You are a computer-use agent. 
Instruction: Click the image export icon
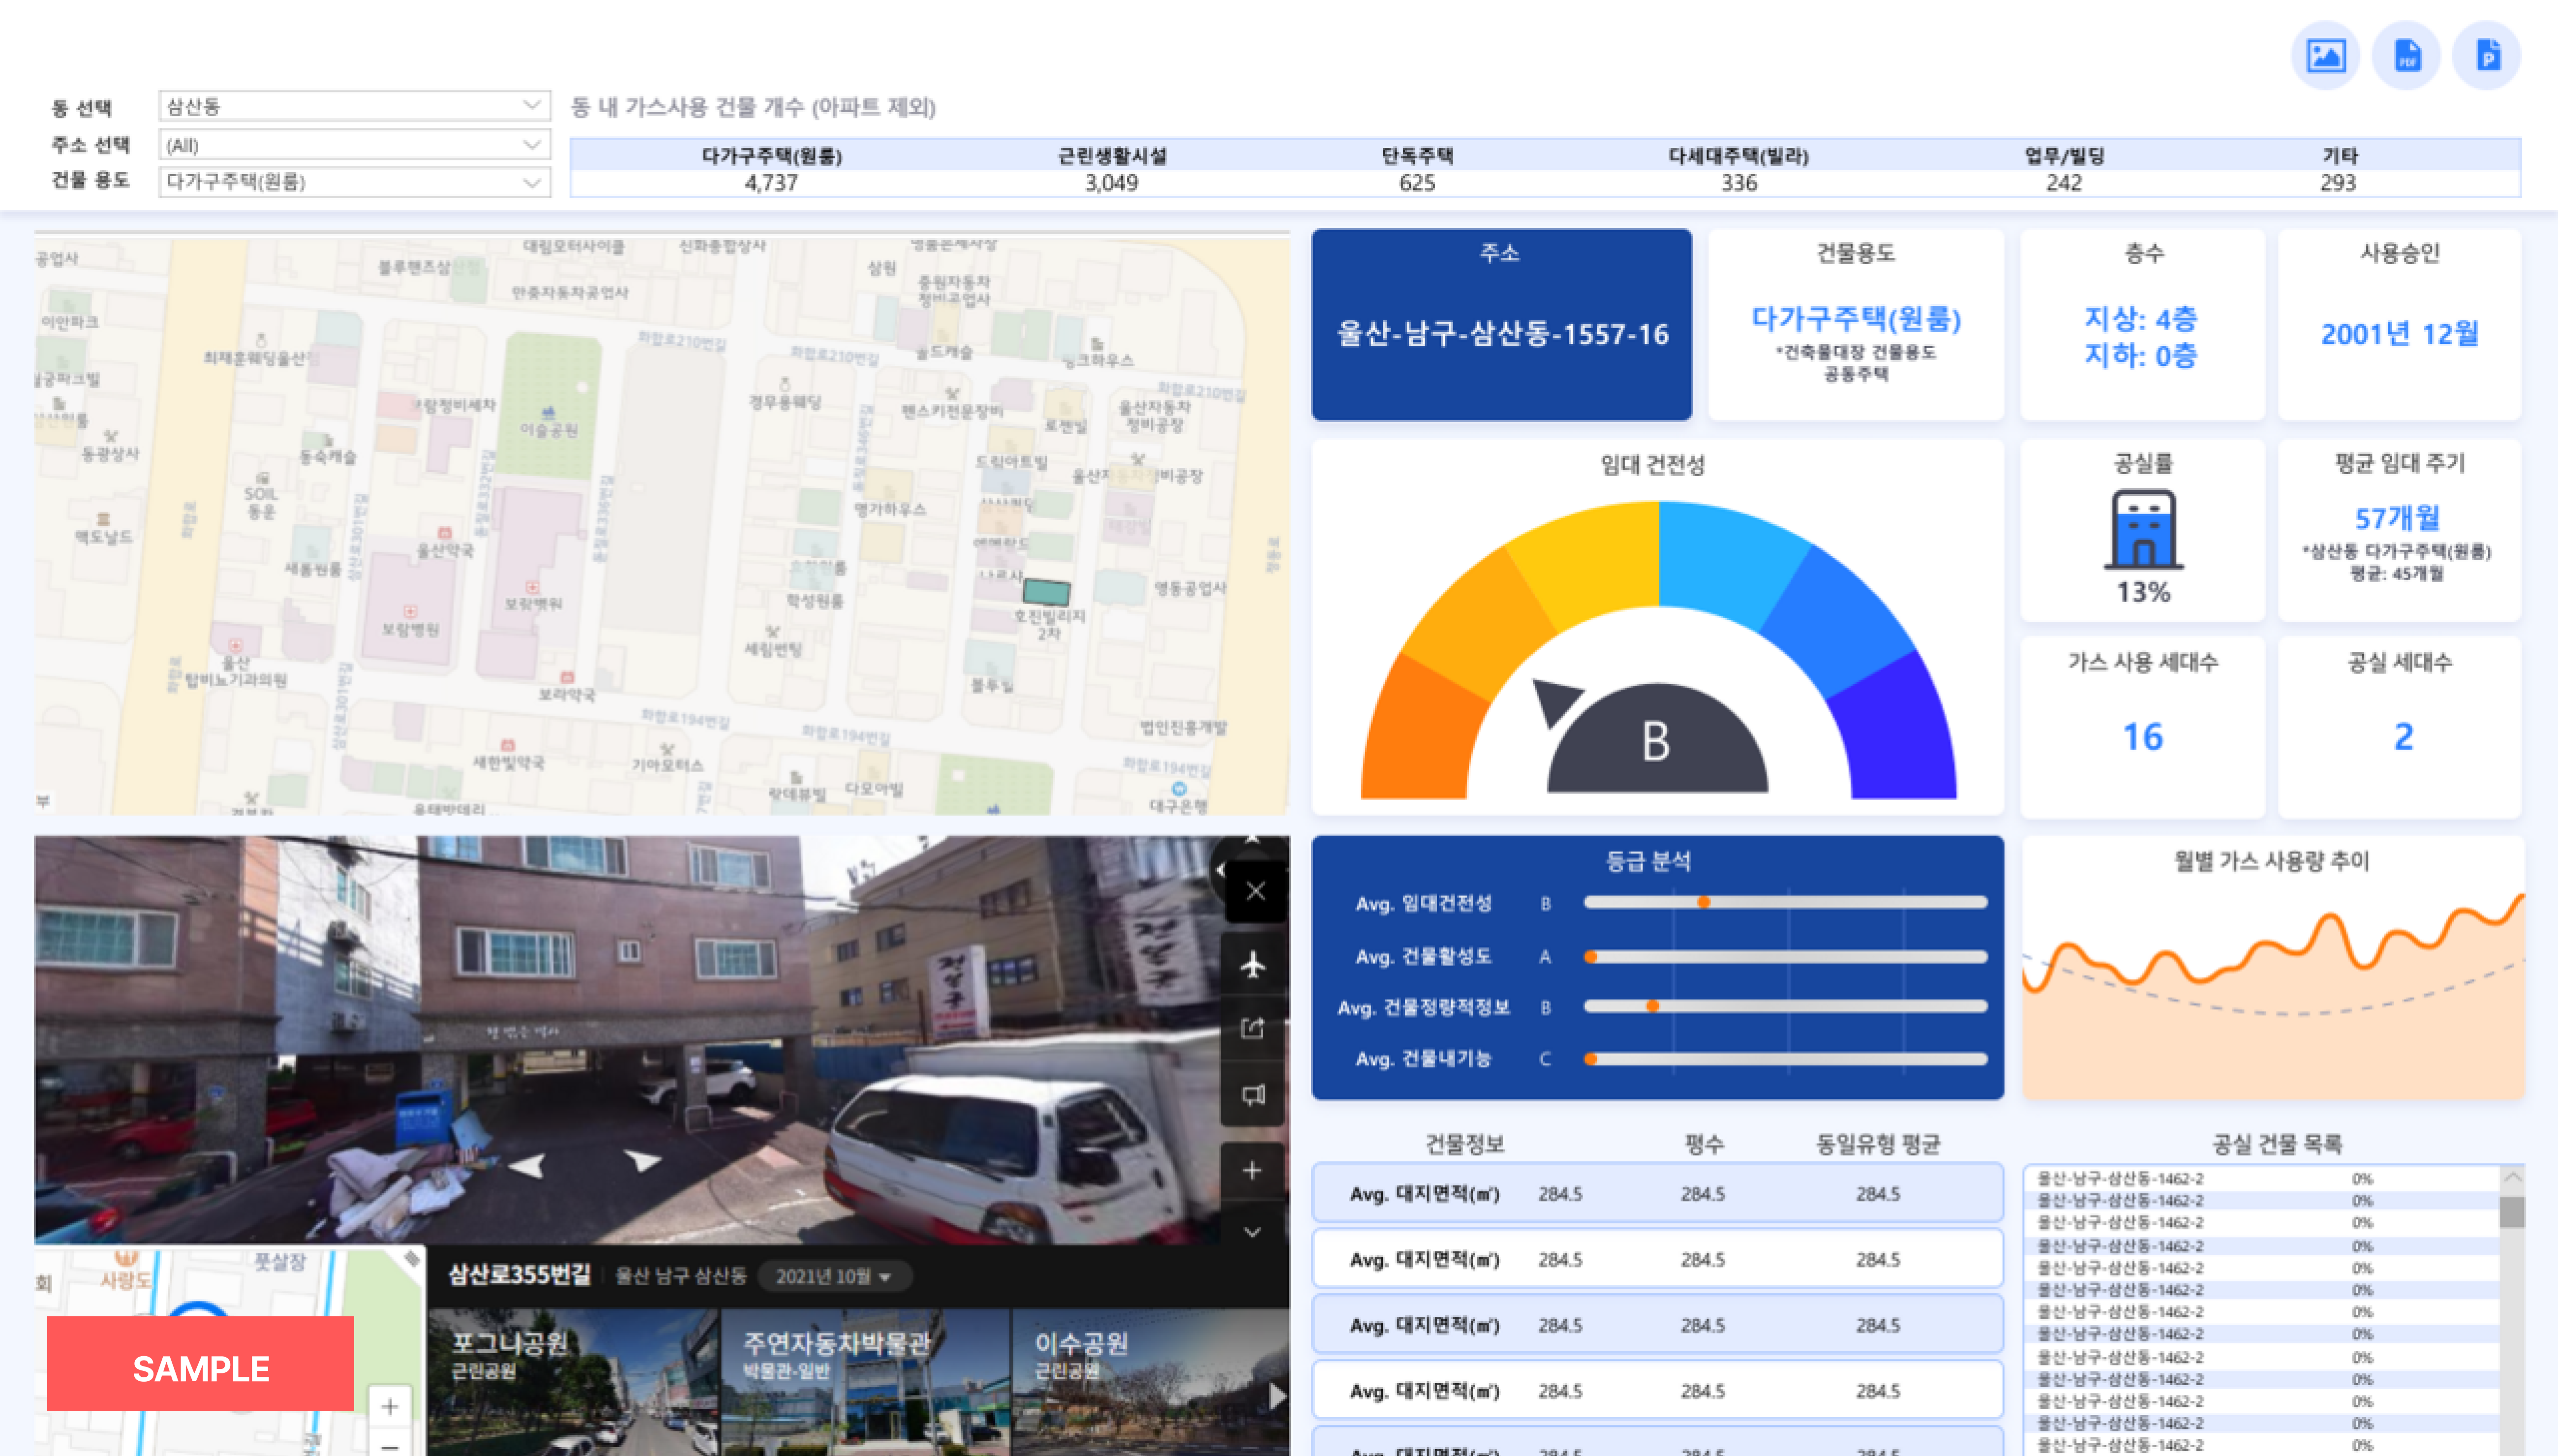pyautogui.click(x=2325, y=55)
